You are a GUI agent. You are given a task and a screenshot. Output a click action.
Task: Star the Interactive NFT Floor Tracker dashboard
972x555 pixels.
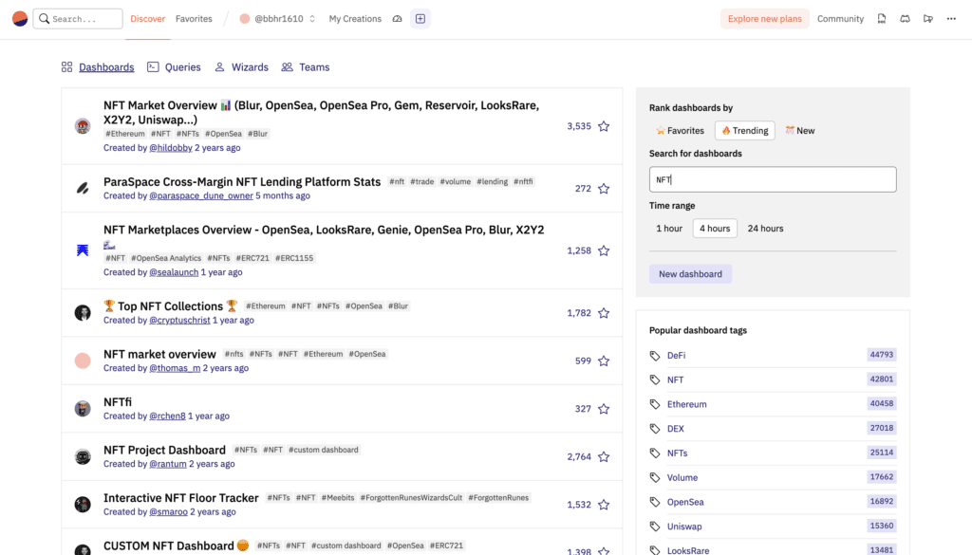[x=604, y=505]
